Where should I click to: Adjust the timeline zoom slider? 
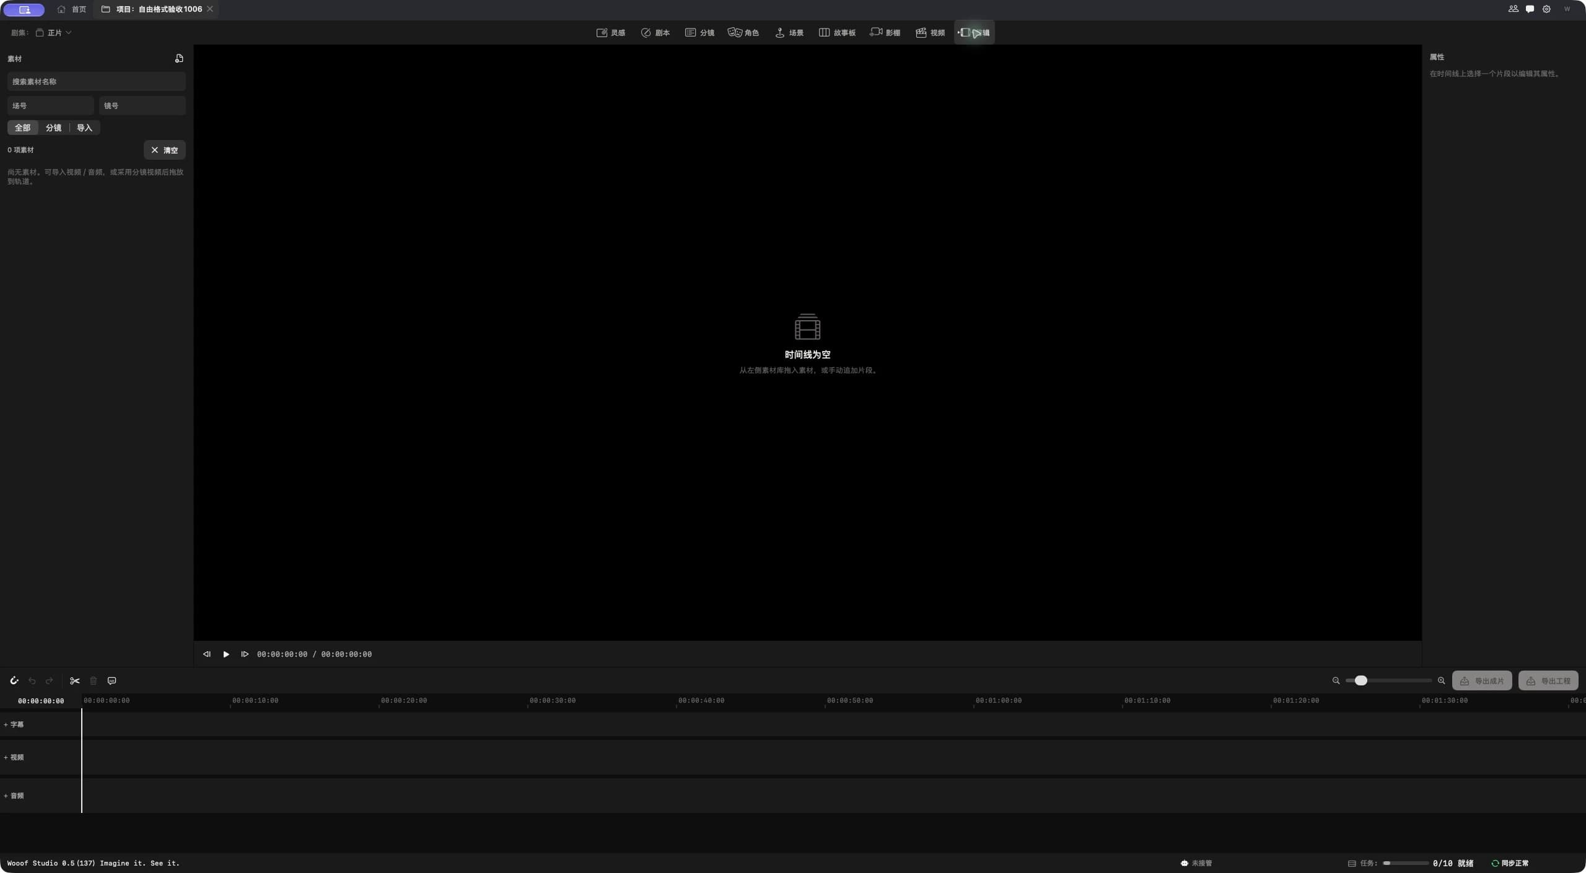tap(1388, 680)
